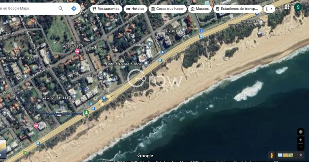Image resolution: width=309 pixels, height=162 pixels.
Task: Expand the map layers strip
Action: point(301,155)
